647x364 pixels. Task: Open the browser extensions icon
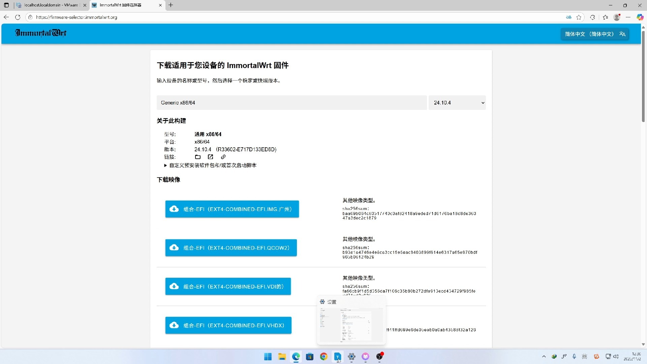tap(592, 17)
